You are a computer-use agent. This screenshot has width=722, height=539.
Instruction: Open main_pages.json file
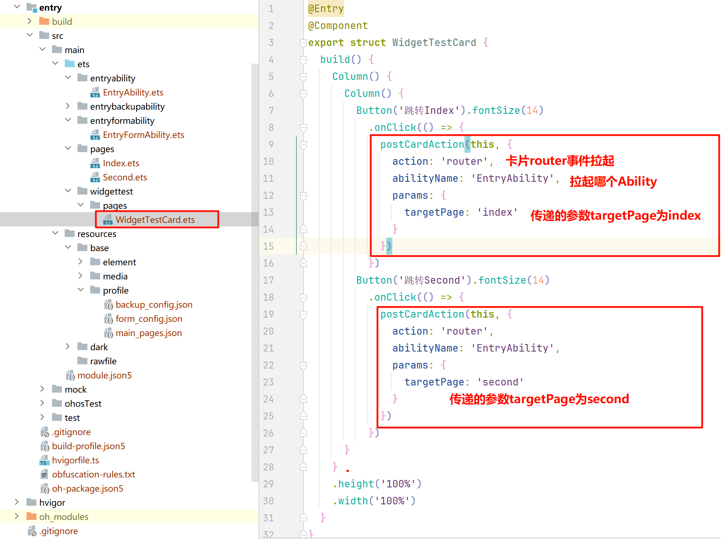tap(149, 333)
